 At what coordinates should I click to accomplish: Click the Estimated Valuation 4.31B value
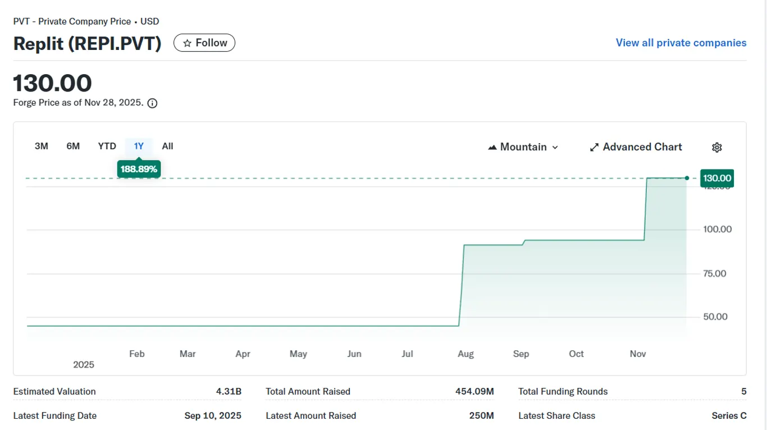pyautogui.click(x=229, y=391)
